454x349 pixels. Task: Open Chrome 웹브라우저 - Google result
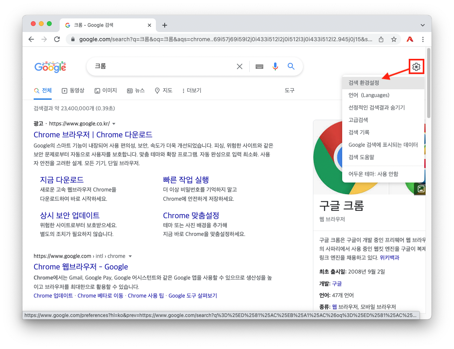(81, 267)
